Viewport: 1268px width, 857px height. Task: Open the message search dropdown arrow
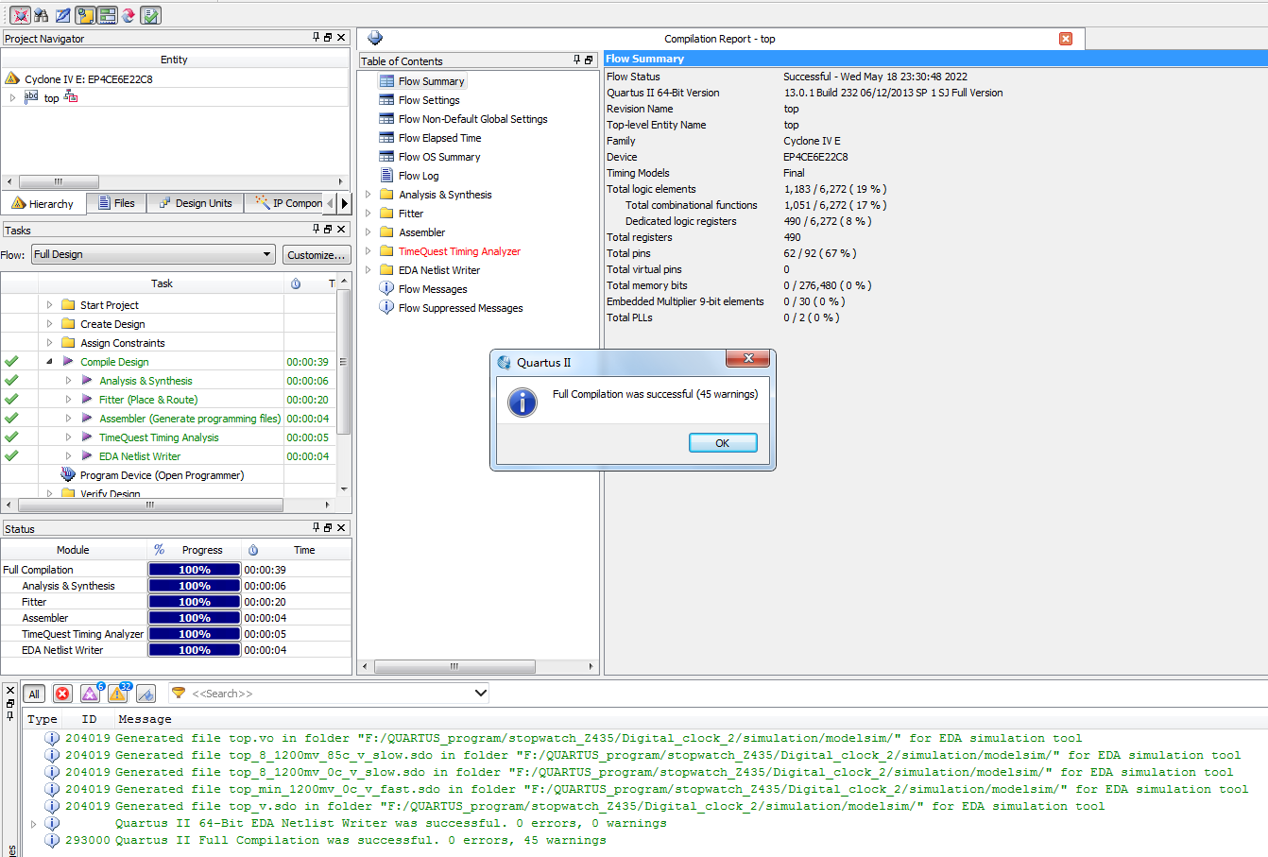coord(480,693)
